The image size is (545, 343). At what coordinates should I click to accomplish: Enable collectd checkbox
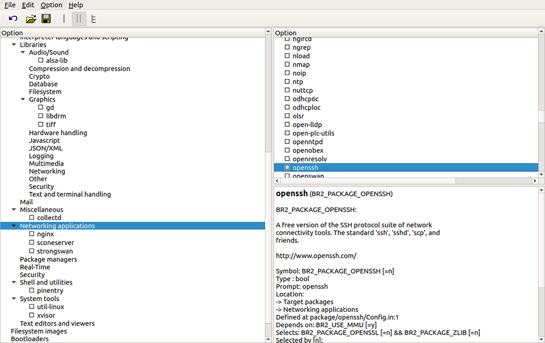tap(32, 217)
